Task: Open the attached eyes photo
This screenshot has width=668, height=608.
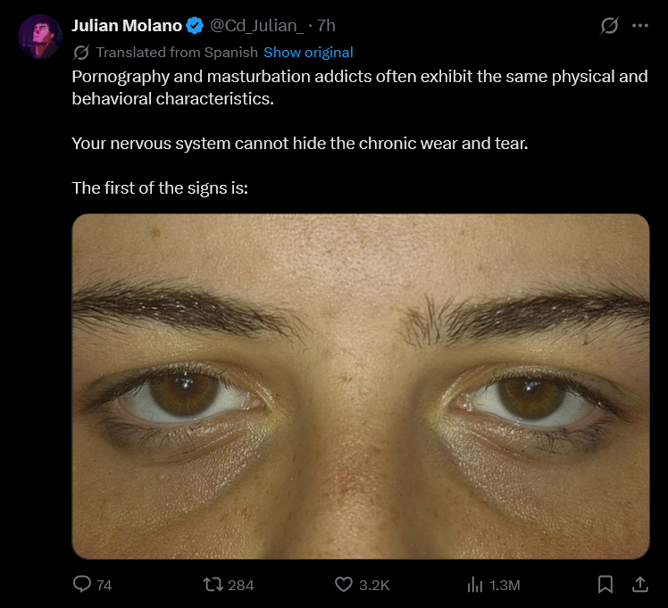Action: coord(361,387)
